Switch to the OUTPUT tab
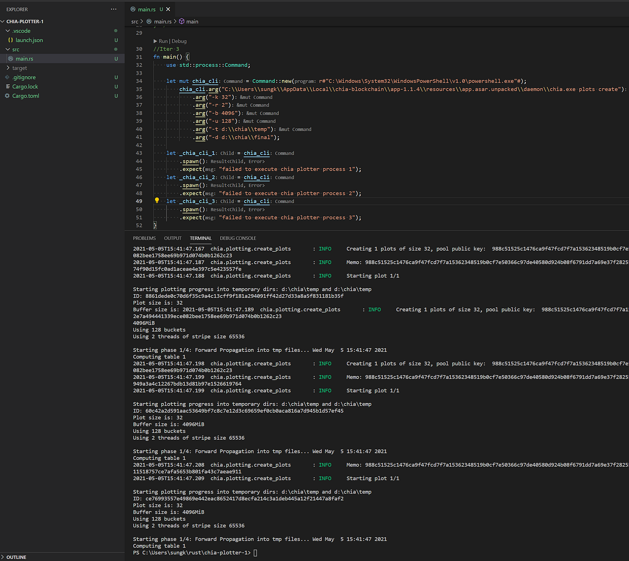 coord(172,238)
